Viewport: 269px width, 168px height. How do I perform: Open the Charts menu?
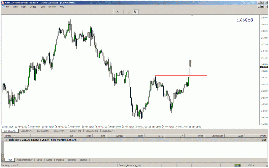tap(33, 7)
